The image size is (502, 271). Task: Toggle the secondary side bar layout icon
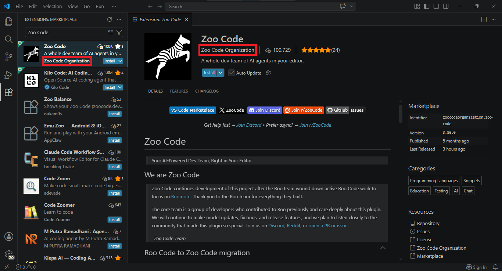[446, 6]
